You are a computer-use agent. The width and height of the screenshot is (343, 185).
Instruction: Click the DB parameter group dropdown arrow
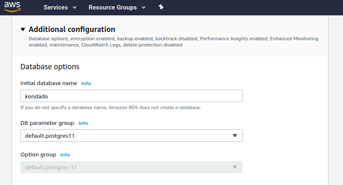234,136
